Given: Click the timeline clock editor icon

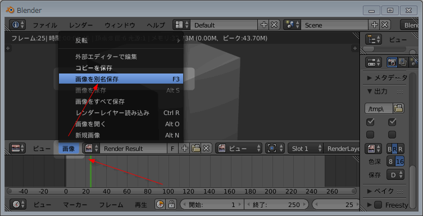Looking at the screenshot, I should point(18,205).
